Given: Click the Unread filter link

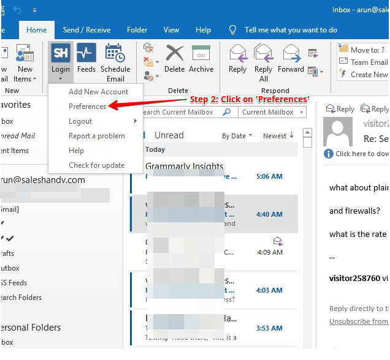Looking at the screenshot, I should 169,135.
